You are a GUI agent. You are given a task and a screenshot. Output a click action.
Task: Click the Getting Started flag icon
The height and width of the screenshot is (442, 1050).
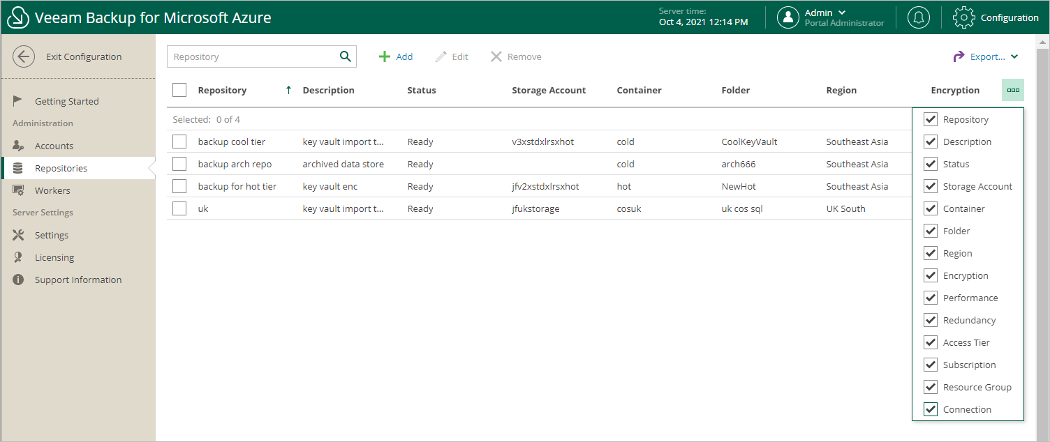(18, 101)
